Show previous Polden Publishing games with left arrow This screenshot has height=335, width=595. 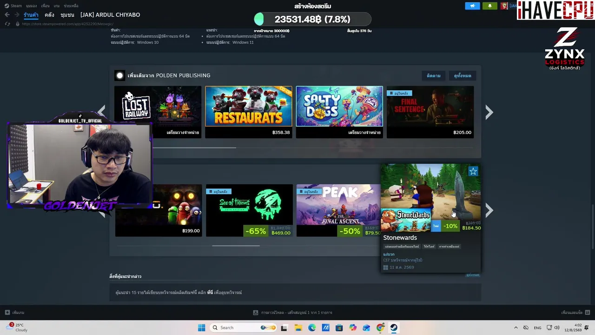coord(102,111)
